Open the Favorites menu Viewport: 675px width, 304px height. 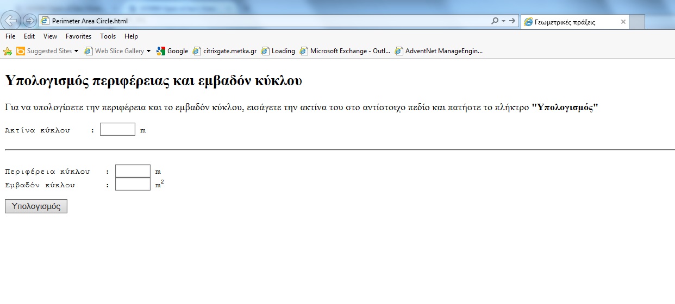(78, 36)
